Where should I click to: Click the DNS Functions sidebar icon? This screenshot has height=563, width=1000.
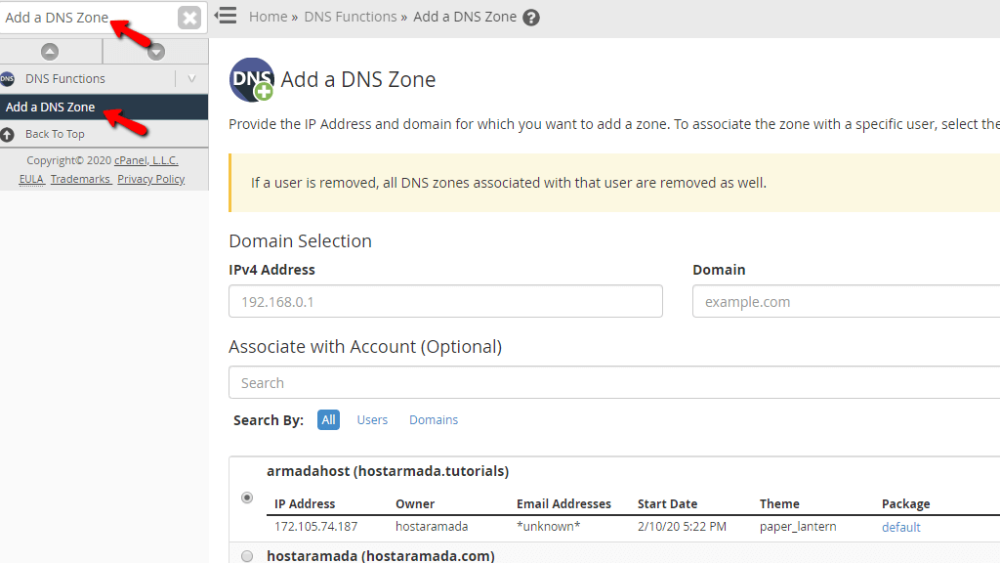point(7,78)
